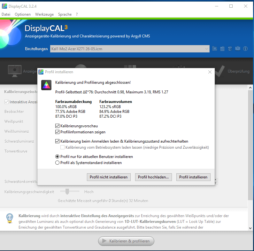Click the Profil-Selbsttest ΔE*76 result line

point(112,92)
